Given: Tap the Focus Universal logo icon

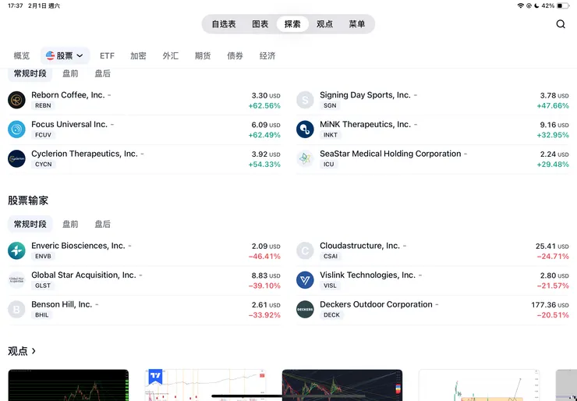Looking at the screenshot, I should (16, 130).
